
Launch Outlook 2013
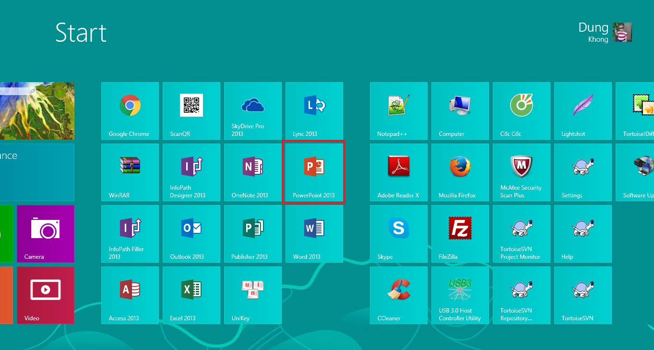[x=191, y=234]
